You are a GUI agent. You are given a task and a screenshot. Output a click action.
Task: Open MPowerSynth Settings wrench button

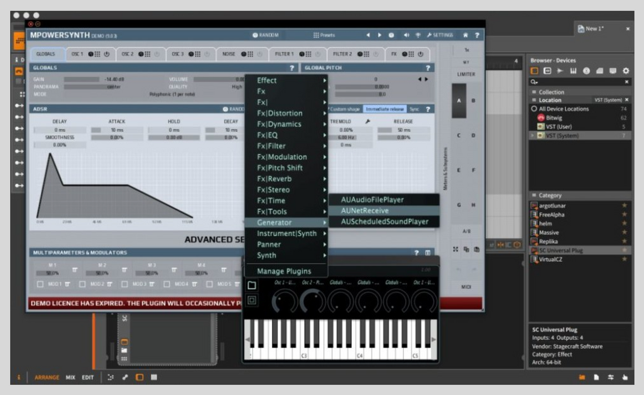tap(439, 35)
